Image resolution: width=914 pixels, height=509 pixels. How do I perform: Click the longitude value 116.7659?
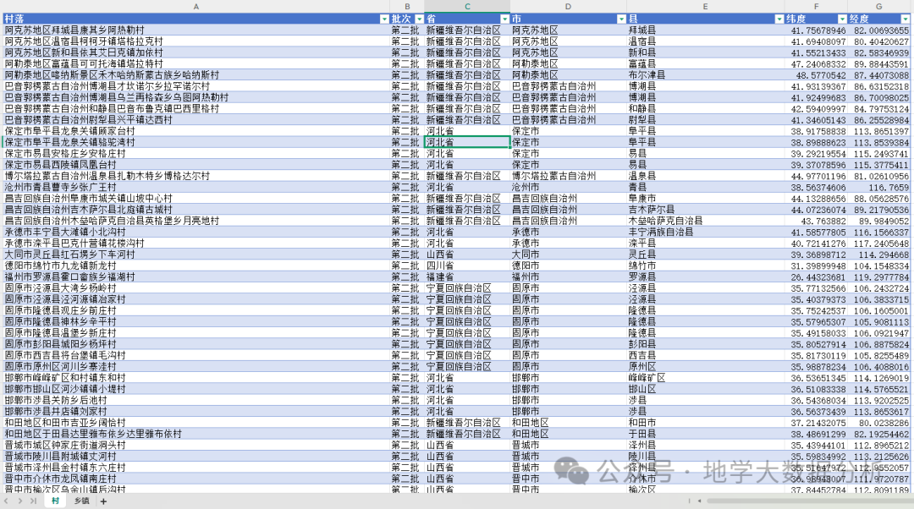(x=878, y=188)
